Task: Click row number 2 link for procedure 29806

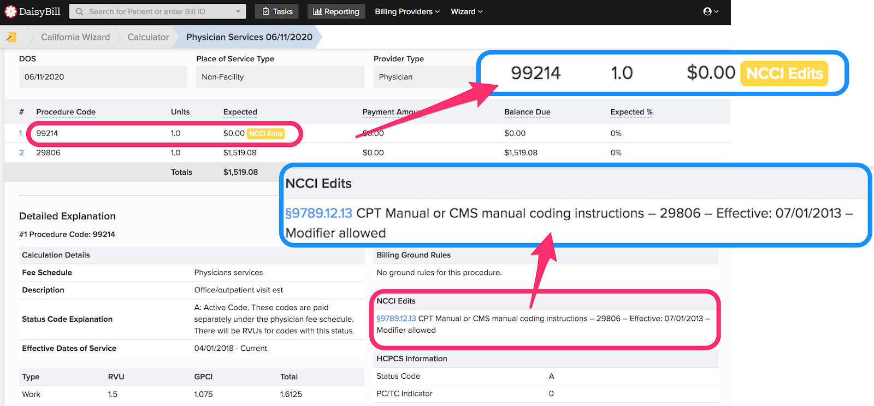Action: (x=21, y=153)
